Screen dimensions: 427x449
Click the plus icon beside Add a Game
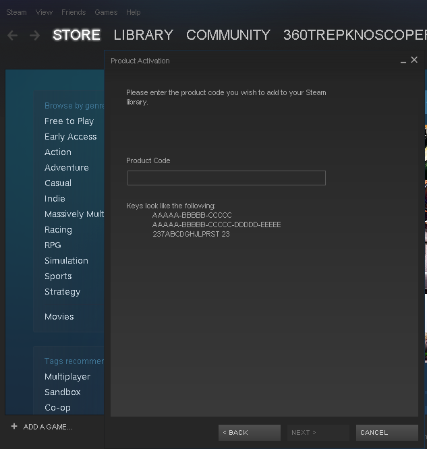point(13,426)
